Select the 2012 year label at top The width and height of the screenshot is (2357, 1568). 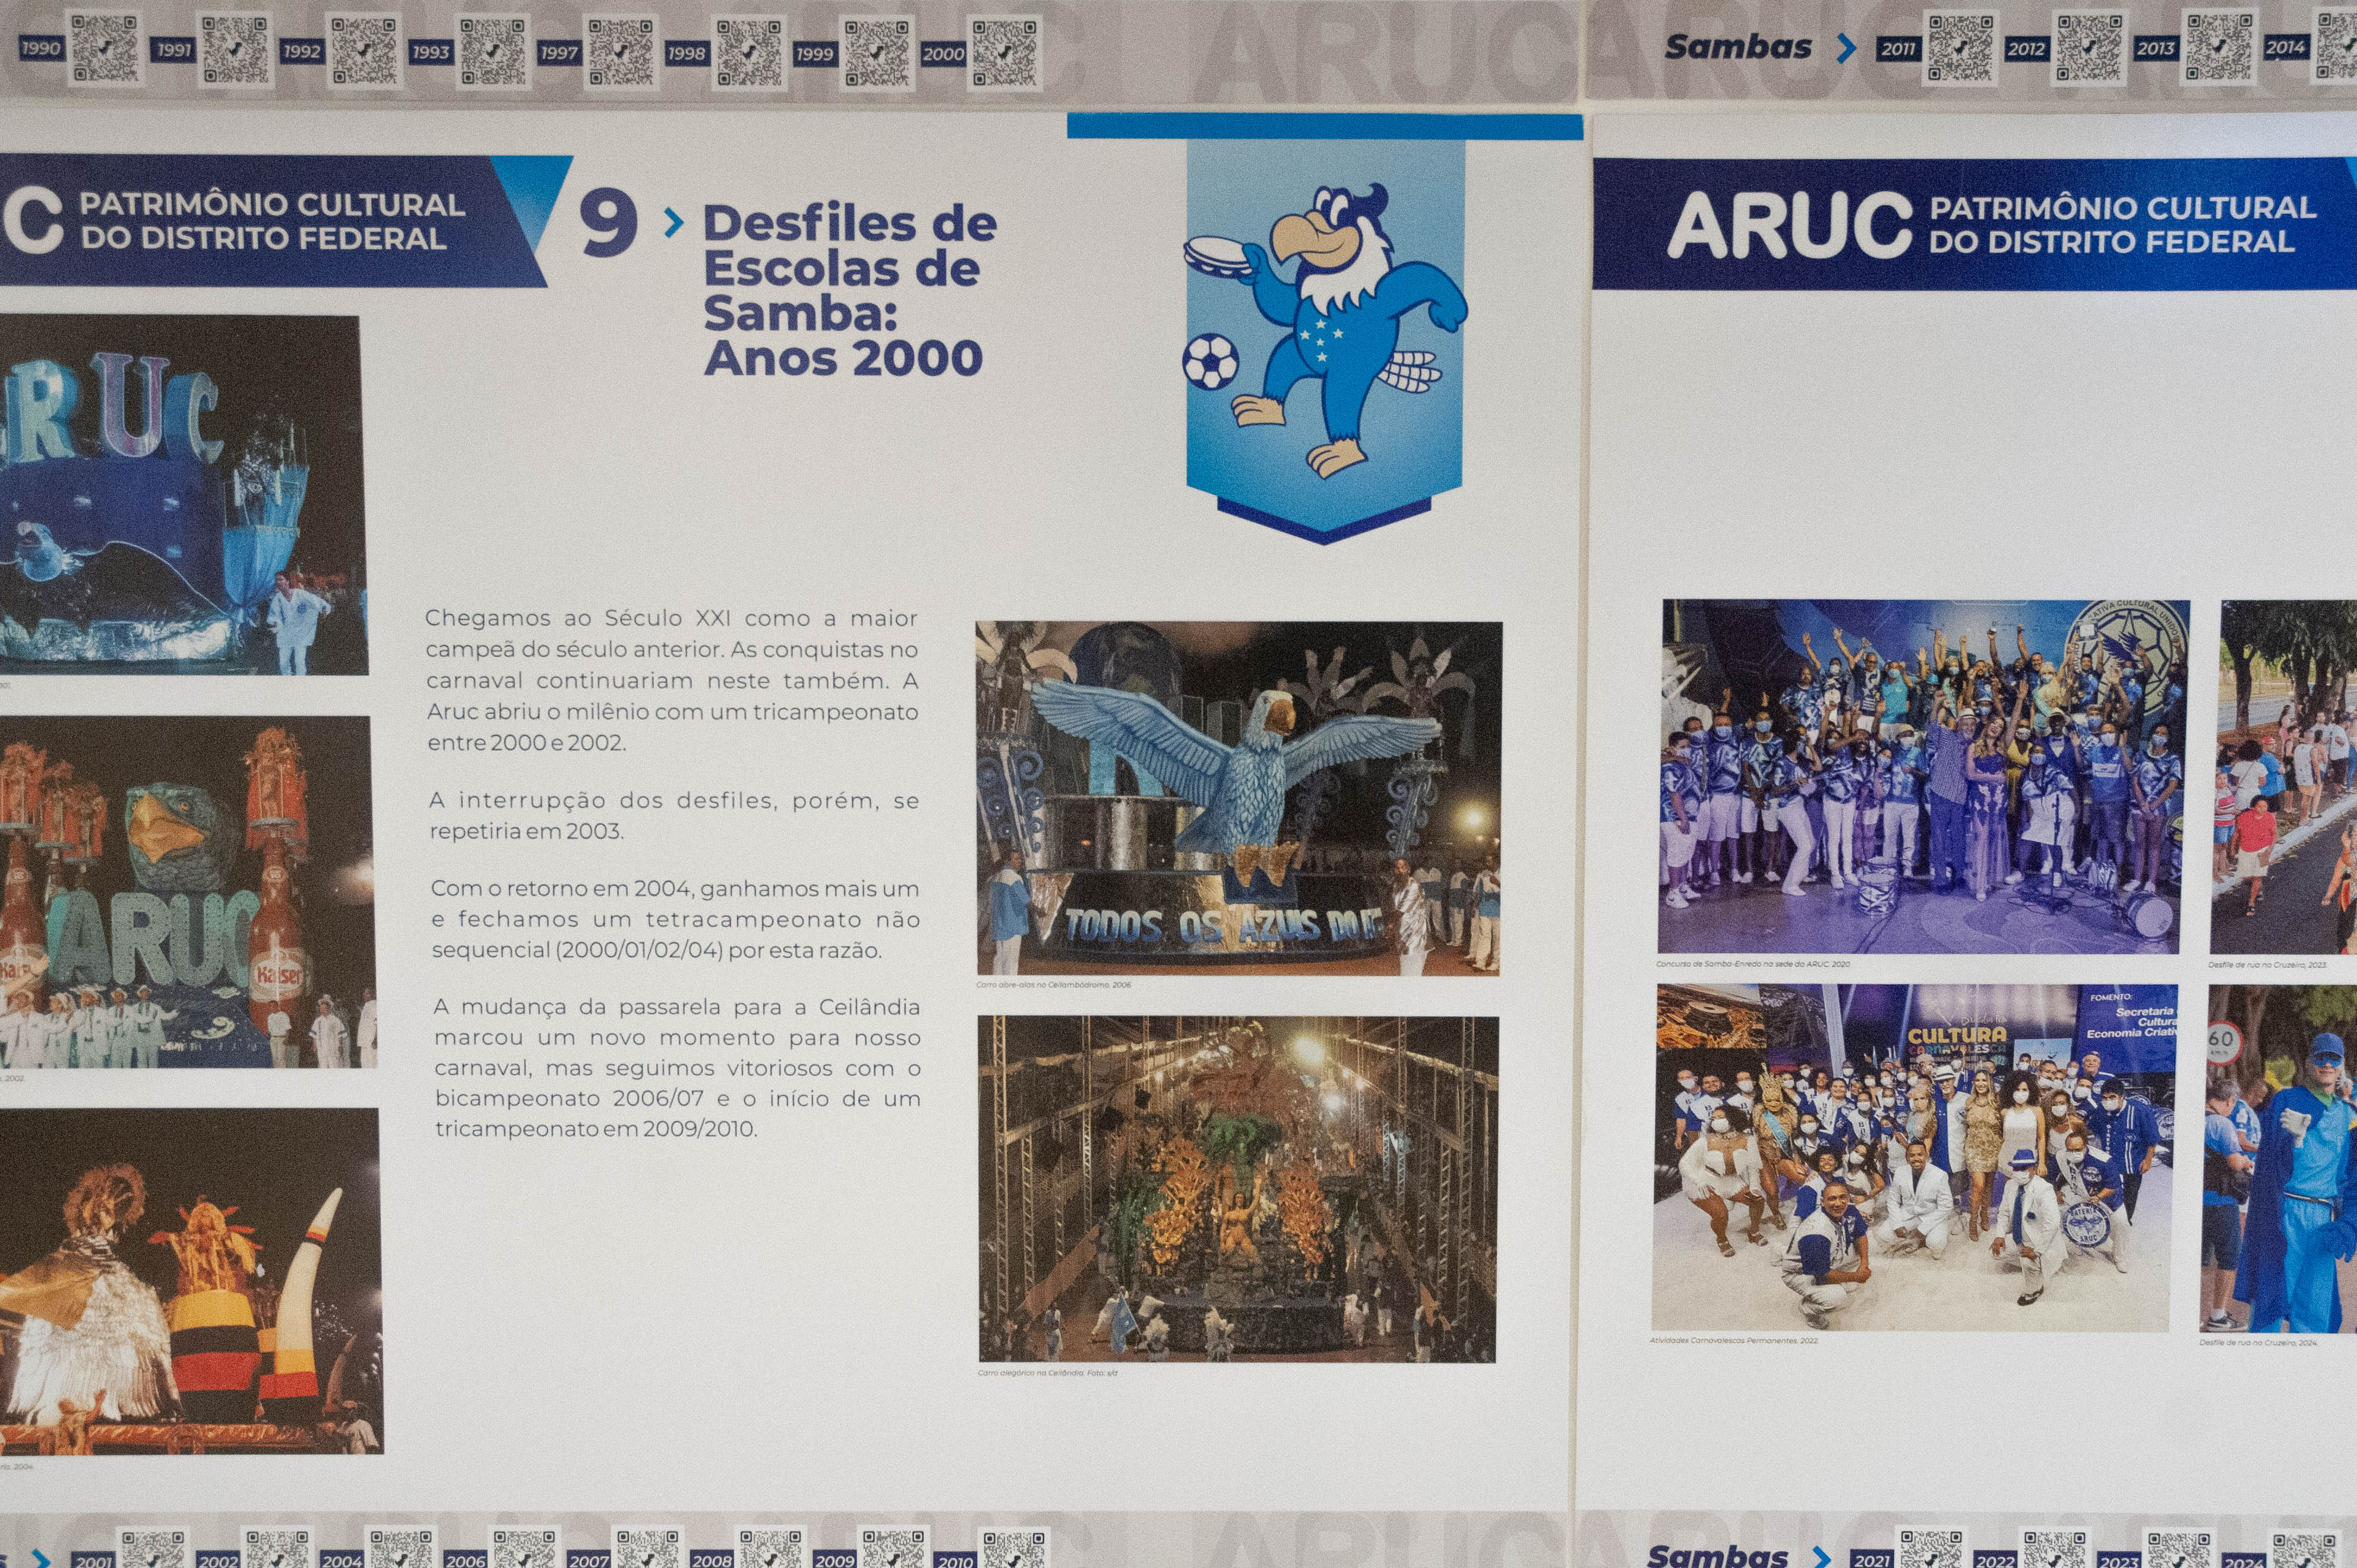tap(2026, 49)
